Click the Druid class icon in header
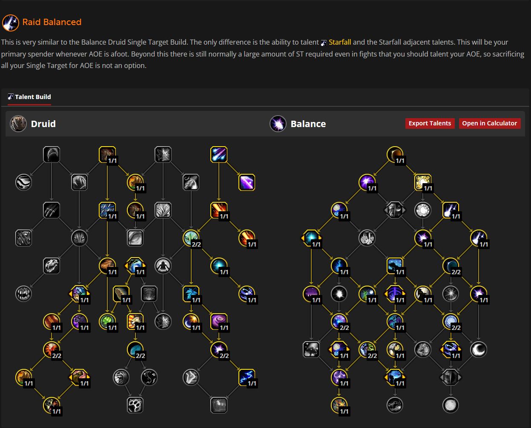Viewport: 531px width, 428px height. [18, 124]
